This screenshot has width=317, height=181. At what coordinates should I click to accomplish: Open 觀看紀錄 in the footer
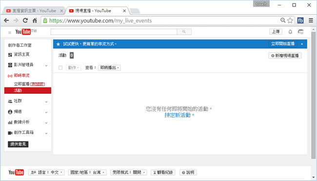163,172
